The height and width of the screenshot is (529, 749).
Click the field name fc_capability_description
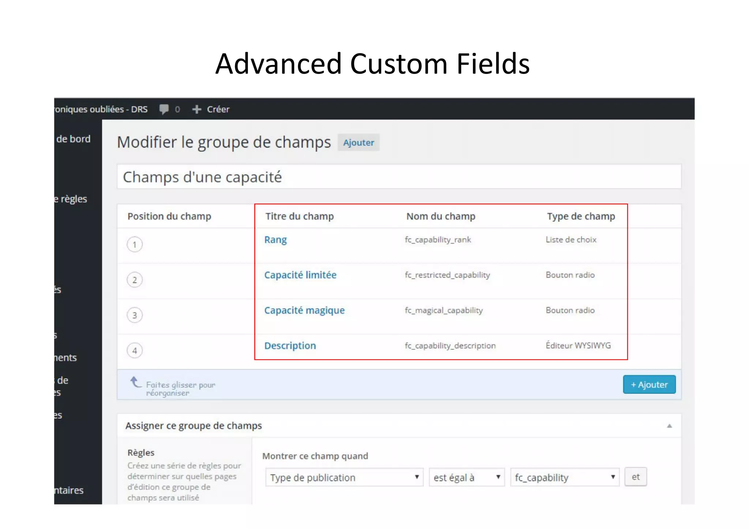[x=450, y=346]
